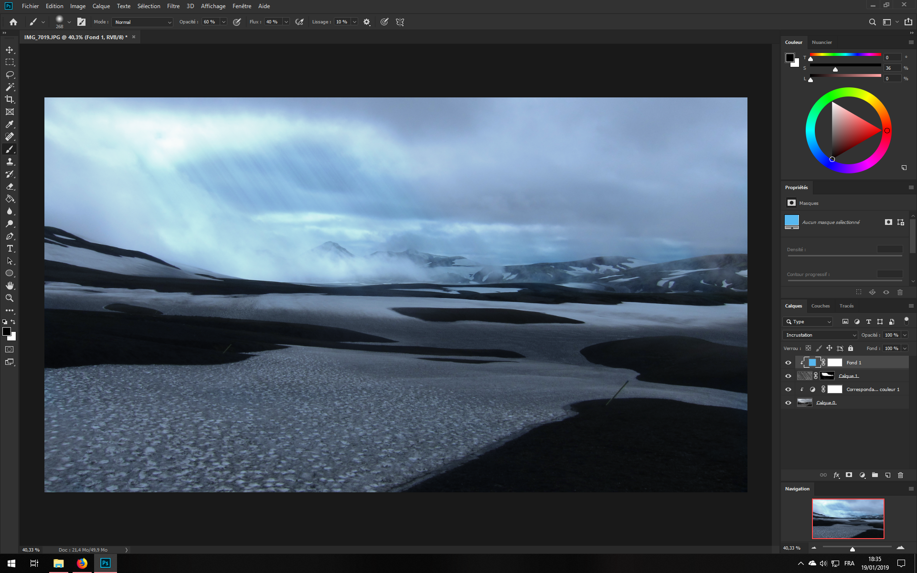
Task: Click the foreground color swatch in toolbar
Action: [x=6, y=331]
